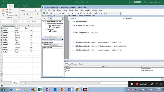The height and width of the screenshot is (92, 164).
Task: Click Project pane horizontal scrollbar
Action: tap(51, 36)
